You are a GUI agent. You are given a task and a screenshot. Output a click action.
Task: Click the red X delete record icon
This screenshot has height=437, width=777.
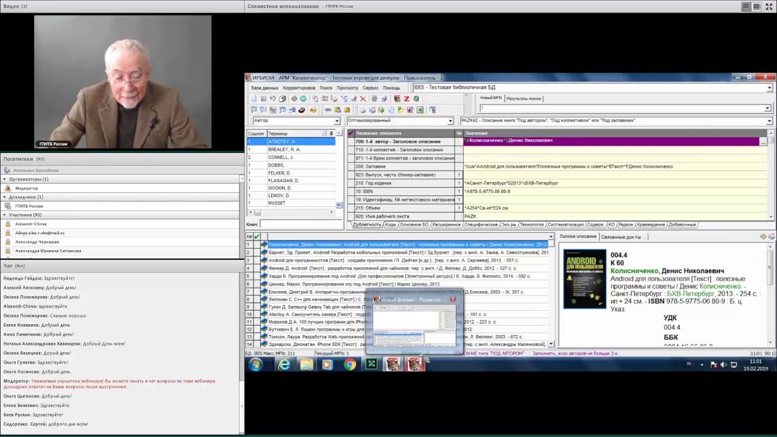pyautogui.click(x=363, y=99)
